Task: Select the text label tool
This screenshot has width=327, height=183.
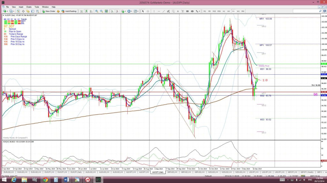Action: pyautogui.click(x=178, y=11)
